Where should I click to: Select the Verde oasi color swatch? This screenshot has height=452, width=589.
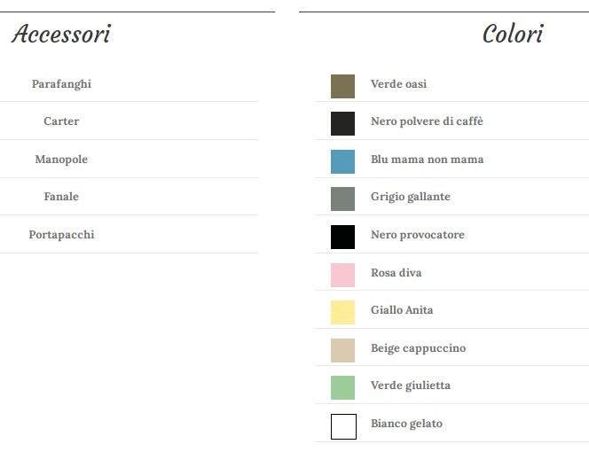[x=342, y=86]
